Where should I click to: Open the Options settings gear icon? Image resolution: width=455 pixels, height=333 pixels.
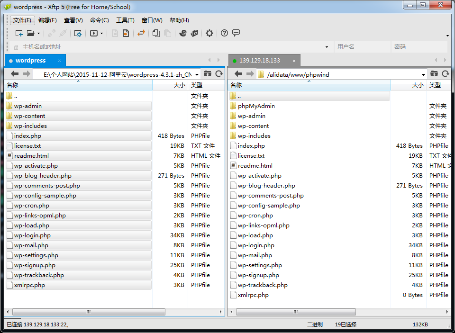coord(209,33)
